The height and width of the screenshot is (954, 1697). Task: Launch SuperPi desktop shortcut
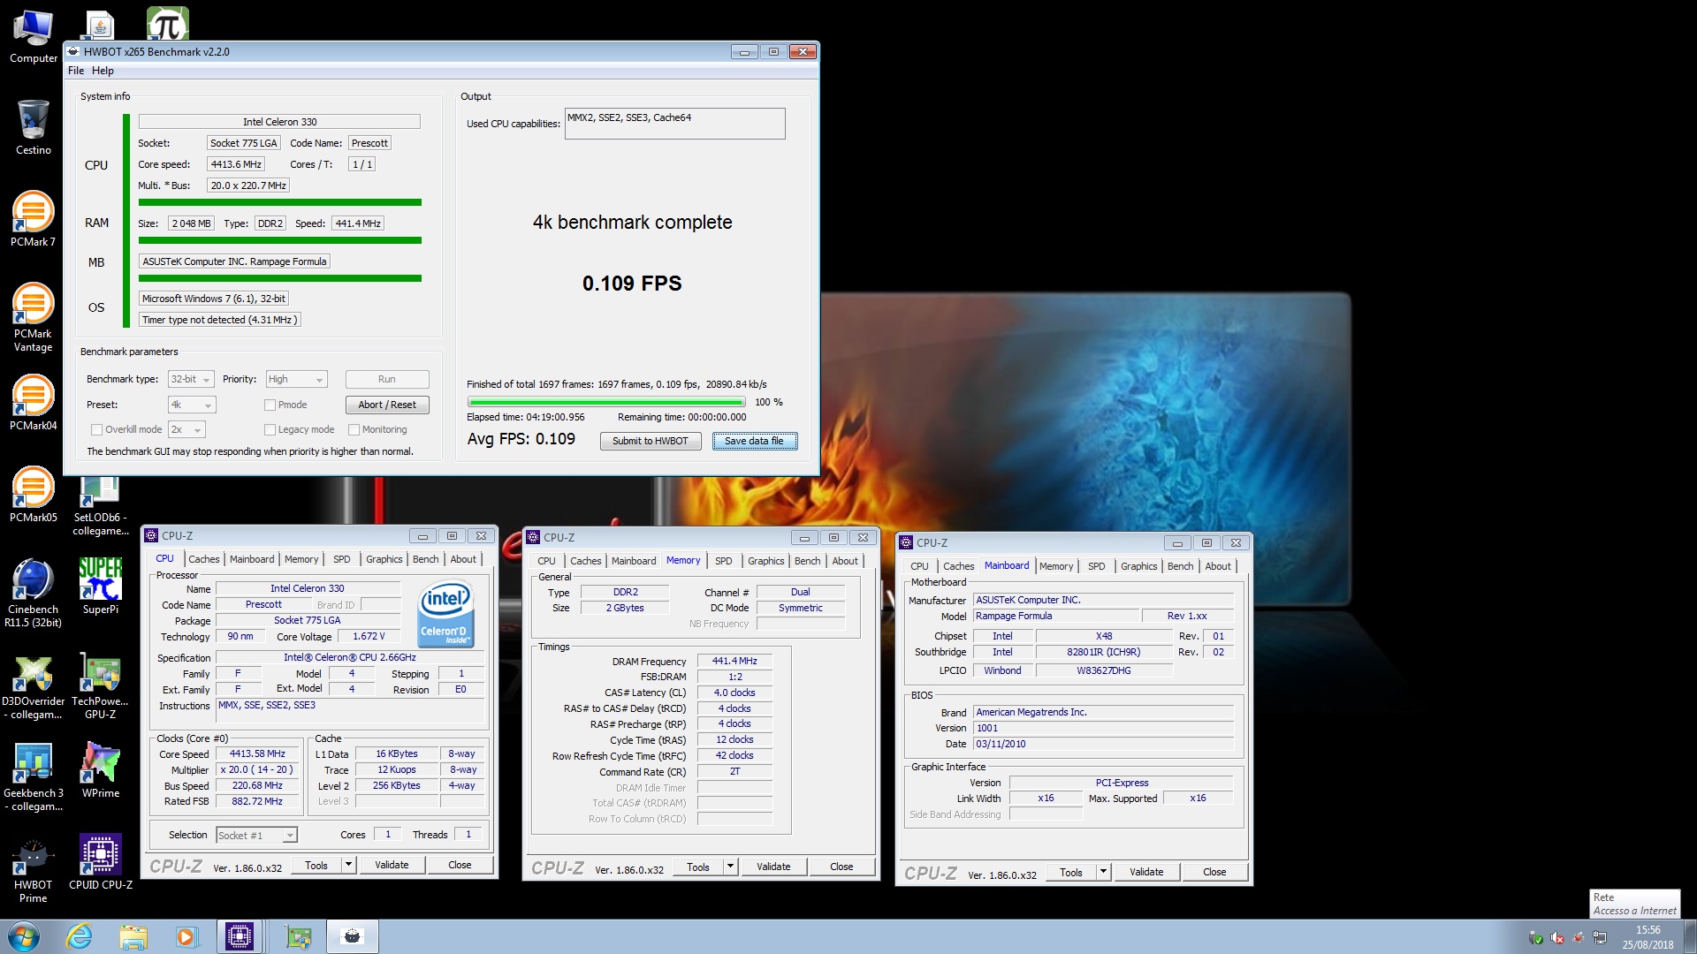click(x=100, y=587)
